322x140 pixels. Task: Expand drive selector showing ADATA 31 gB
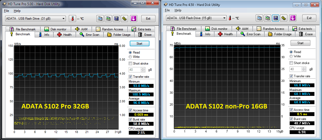[35, 19]
